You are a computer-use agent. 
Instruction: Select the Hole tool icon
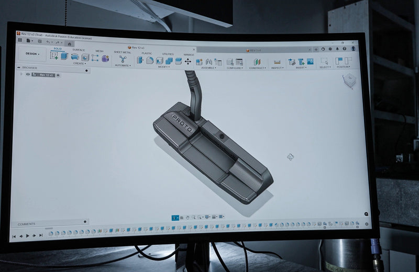click(x=85, y=58)
